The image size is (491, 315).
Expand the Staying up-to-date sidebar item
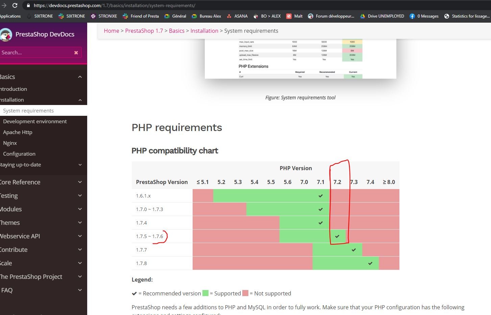click(x=80, y=165)
